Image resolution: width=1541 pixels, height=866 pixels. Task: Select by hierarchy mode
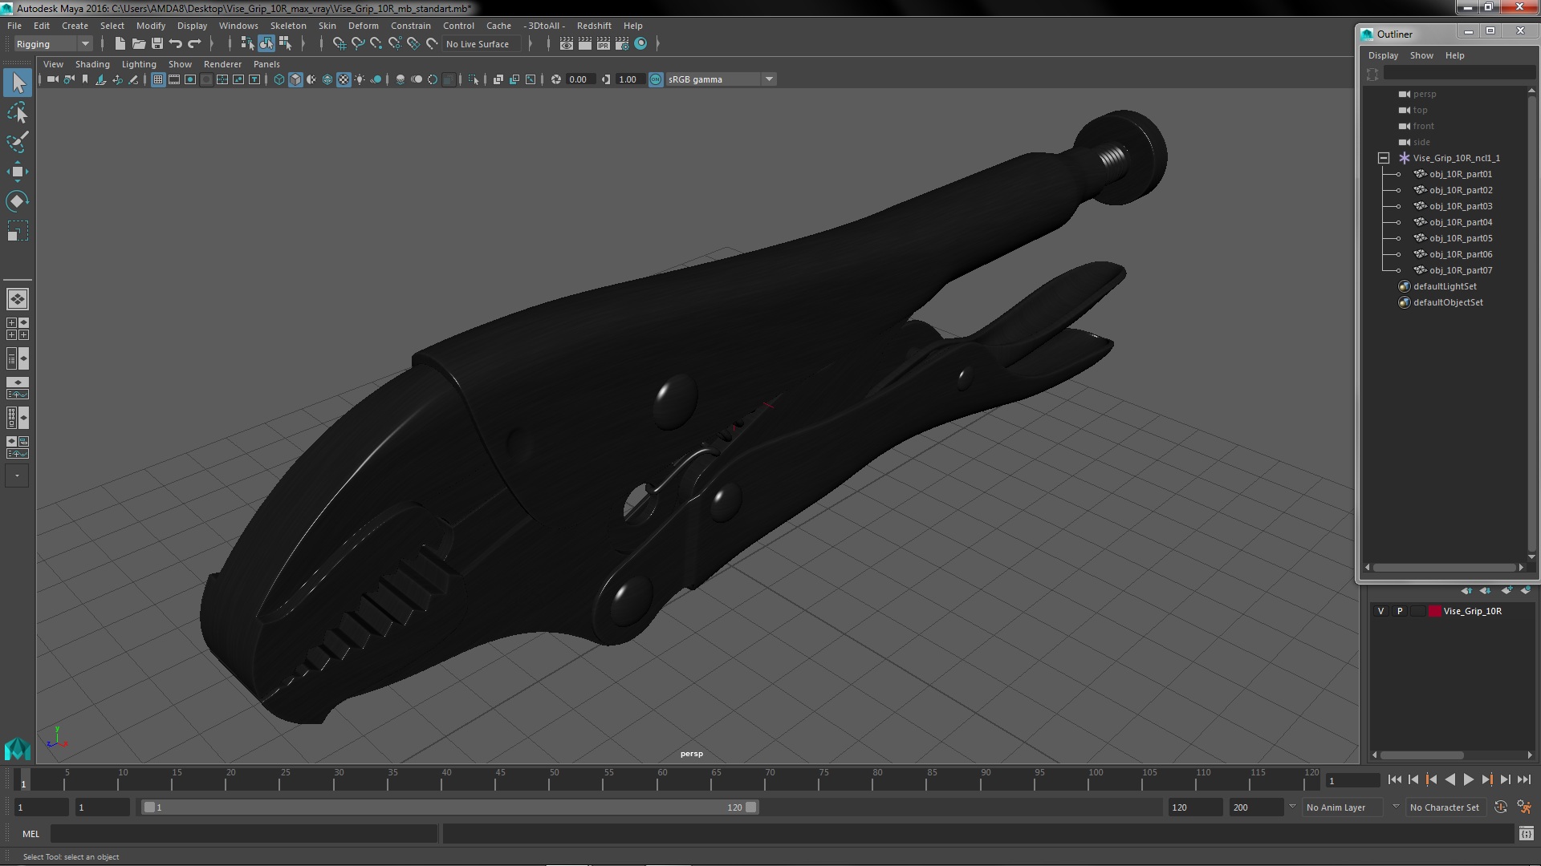point(247,44)
